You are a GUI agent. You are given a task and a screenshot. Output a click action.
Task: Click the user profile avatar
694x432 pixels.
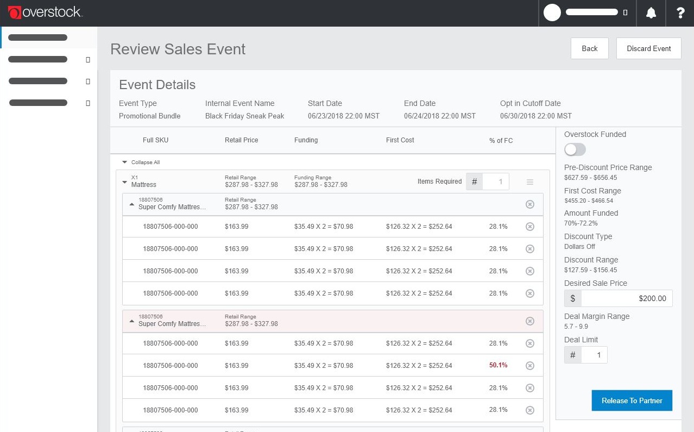pos(552,12)
